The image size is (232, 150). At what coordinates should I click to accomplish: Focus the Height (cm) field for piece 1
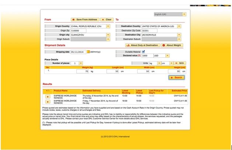click(x=174, y=71)
